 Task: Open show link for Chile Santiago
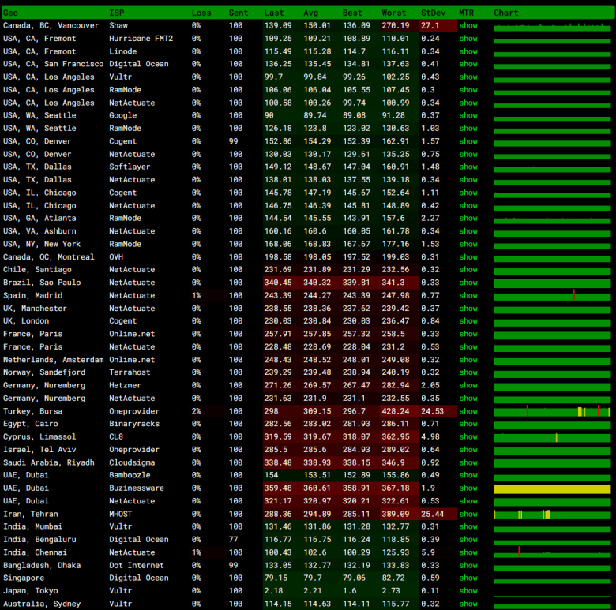point(468,270)
